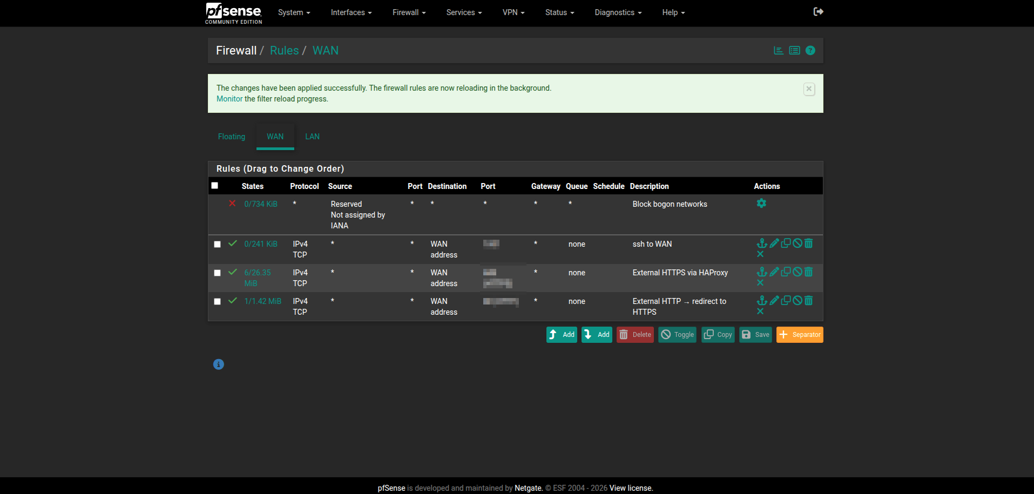Screen dimensions: 1034x494
Task: Click anchor icon on External HTTPS via HAProxy rule
Action: (762, 272)
